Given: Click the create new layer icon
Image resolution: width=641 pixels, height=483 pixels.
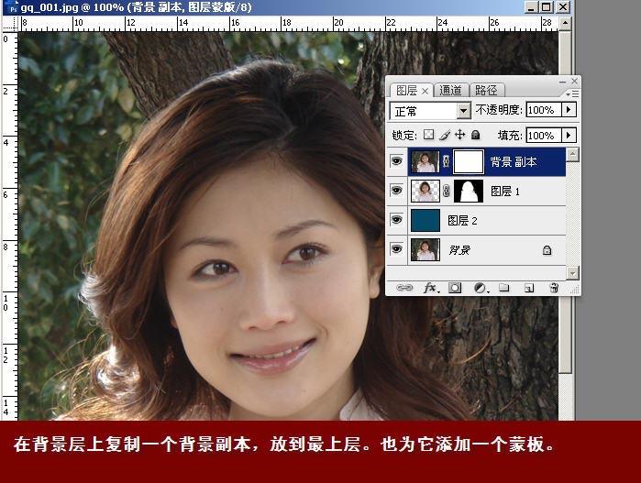Looking at the screenshot, I should tap(528, 288).
